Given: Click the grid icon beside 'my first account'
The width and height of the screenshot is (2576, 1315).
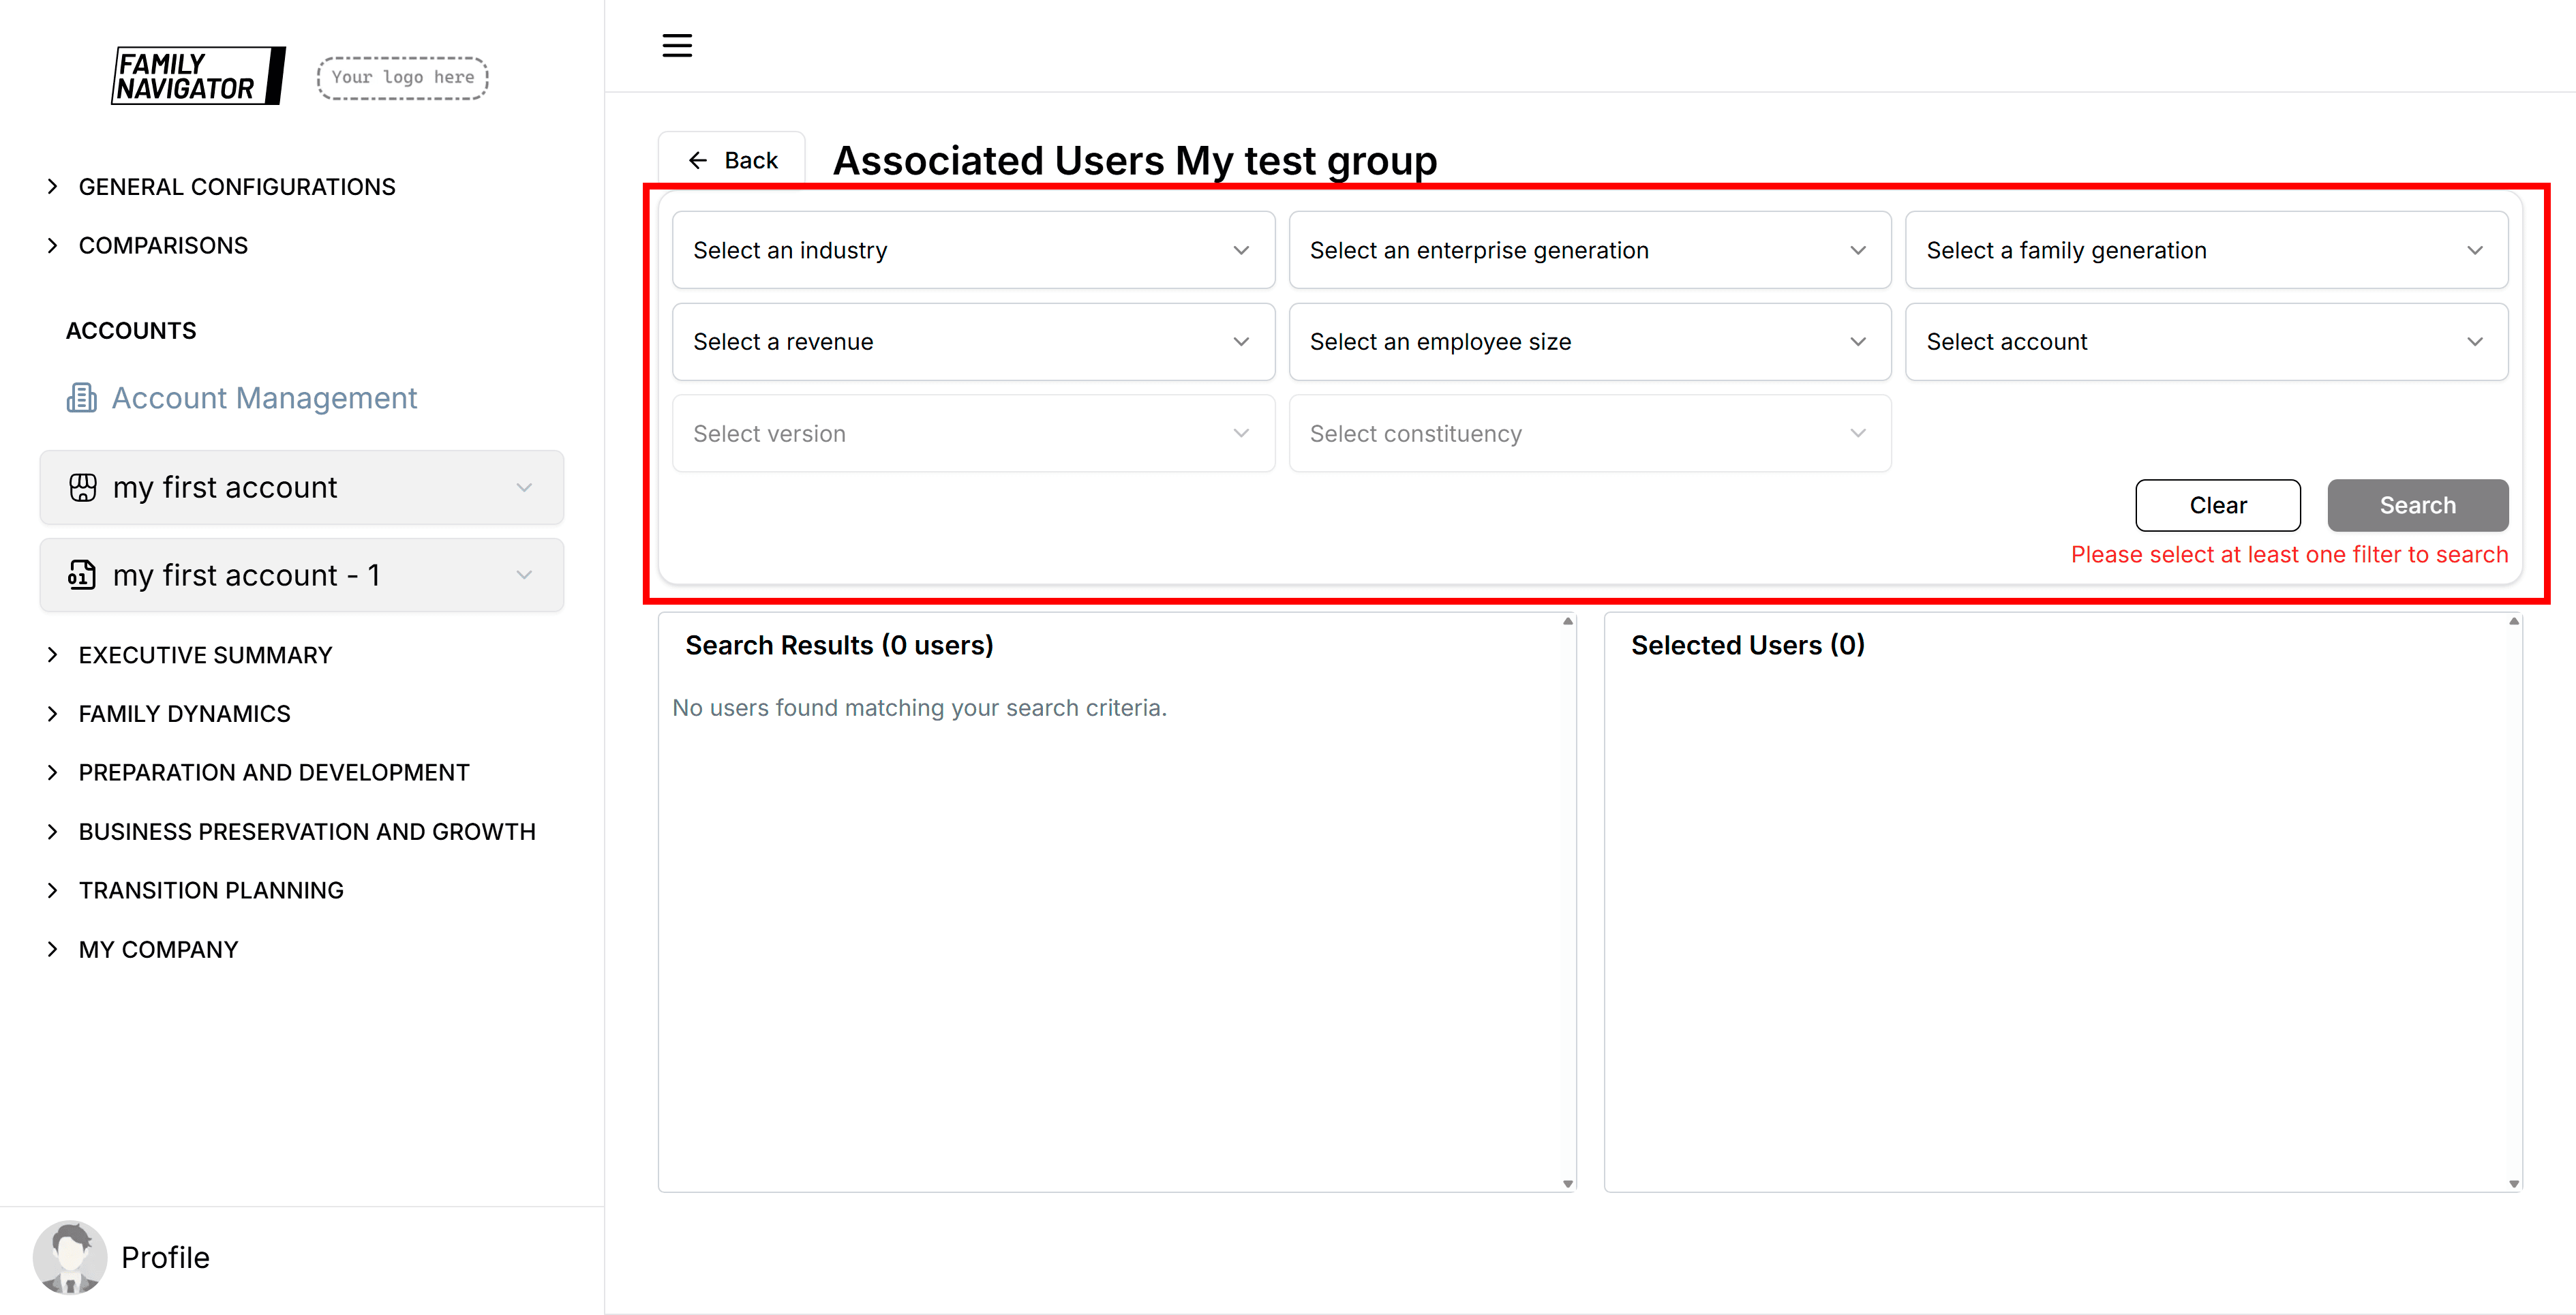Looking at the screenshot, I should (82, 487).
